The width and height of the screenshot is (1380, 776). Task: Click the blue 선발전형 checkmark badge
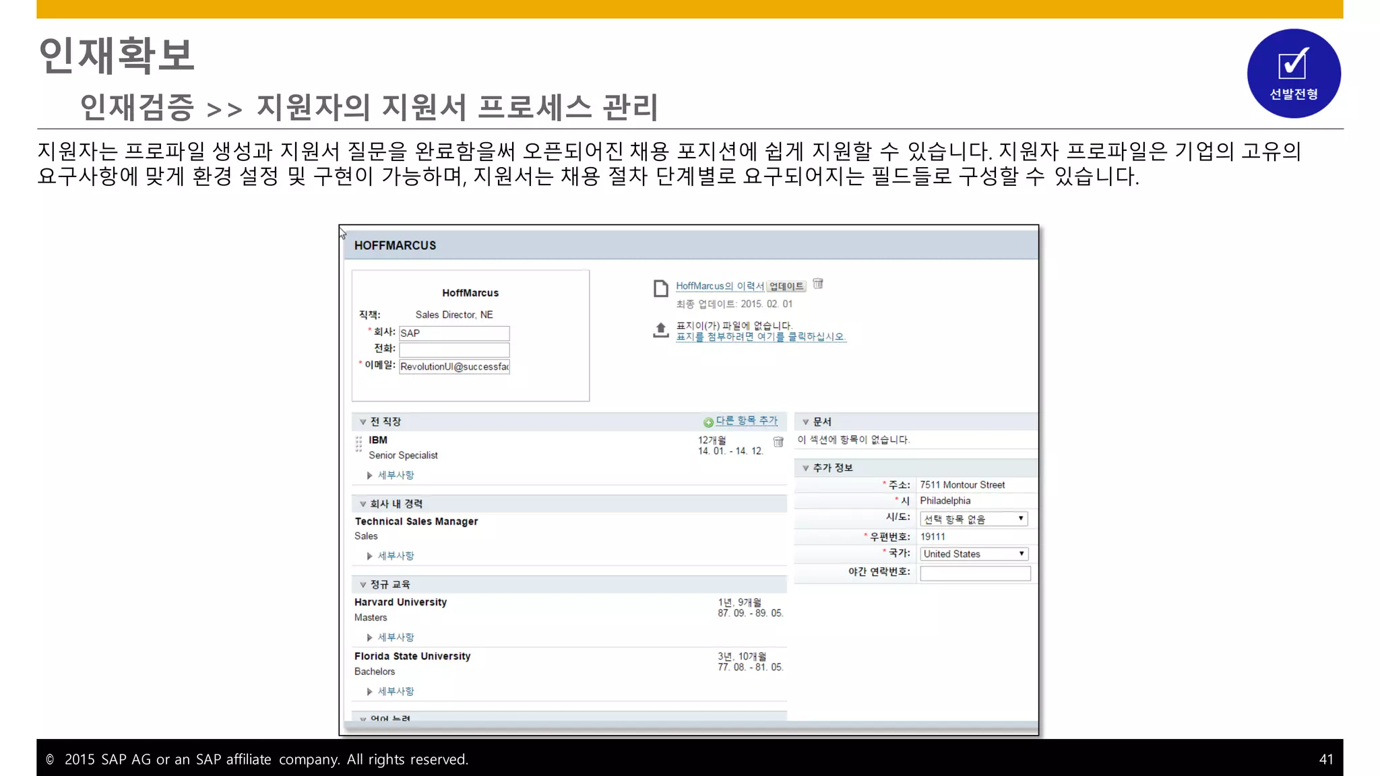(x=1293, y=73)
